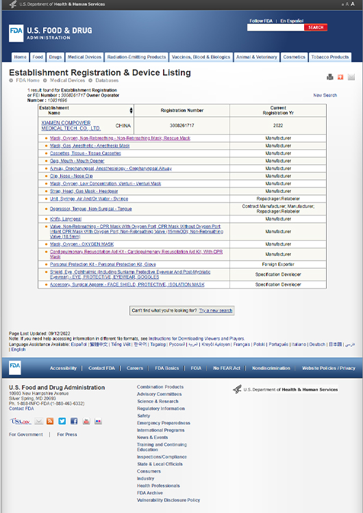This screenshot has height=513, width=363.
Task: Open Contact FDA in footer bar
Action: click(x=101, y=368)
